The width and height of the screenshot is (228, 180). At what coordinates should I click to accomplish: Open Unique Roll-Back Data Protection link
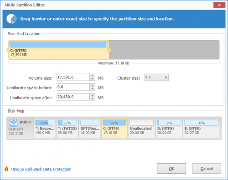pos(41,169)
